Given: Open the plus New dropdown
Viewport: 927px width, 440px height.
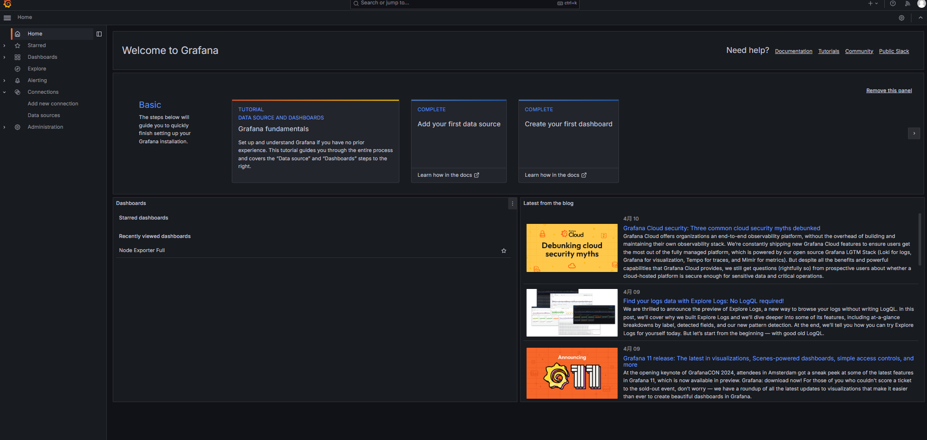Looking at the screenshot, I should (x=873, y=3).
